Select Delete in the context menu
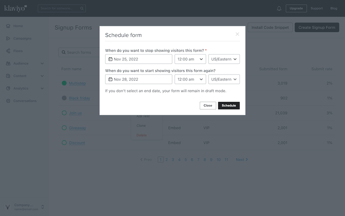The height and width of the screenshot is (216, 345). pyautogui.click(x=142, y=135)
